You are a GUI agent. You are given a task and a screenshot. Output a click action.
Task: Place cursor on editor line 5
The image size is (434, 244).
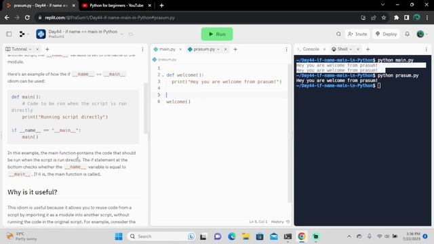tap(224, 95)
